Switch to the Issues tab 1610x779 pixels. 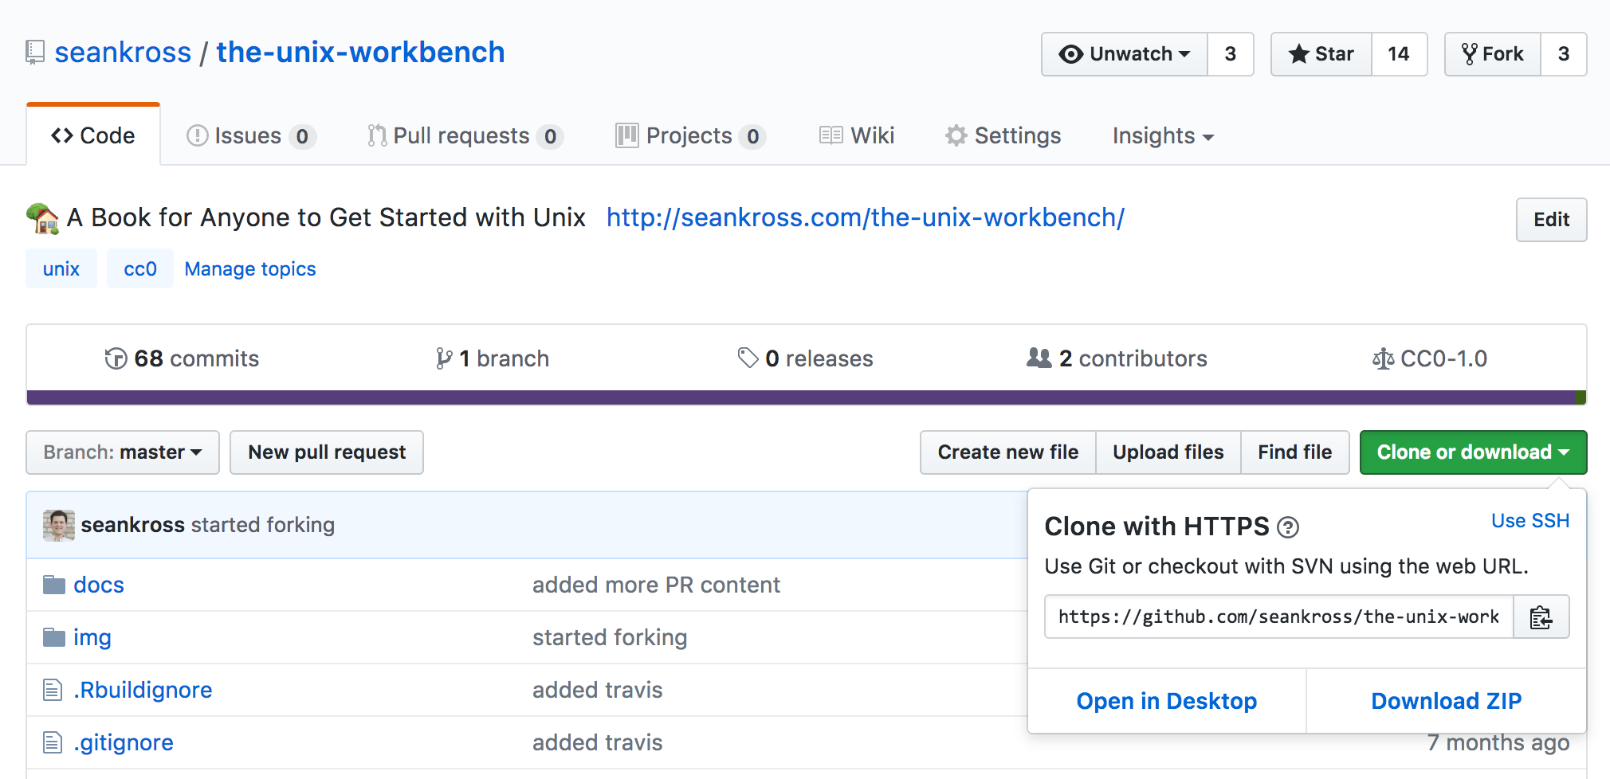click(248, 136)
